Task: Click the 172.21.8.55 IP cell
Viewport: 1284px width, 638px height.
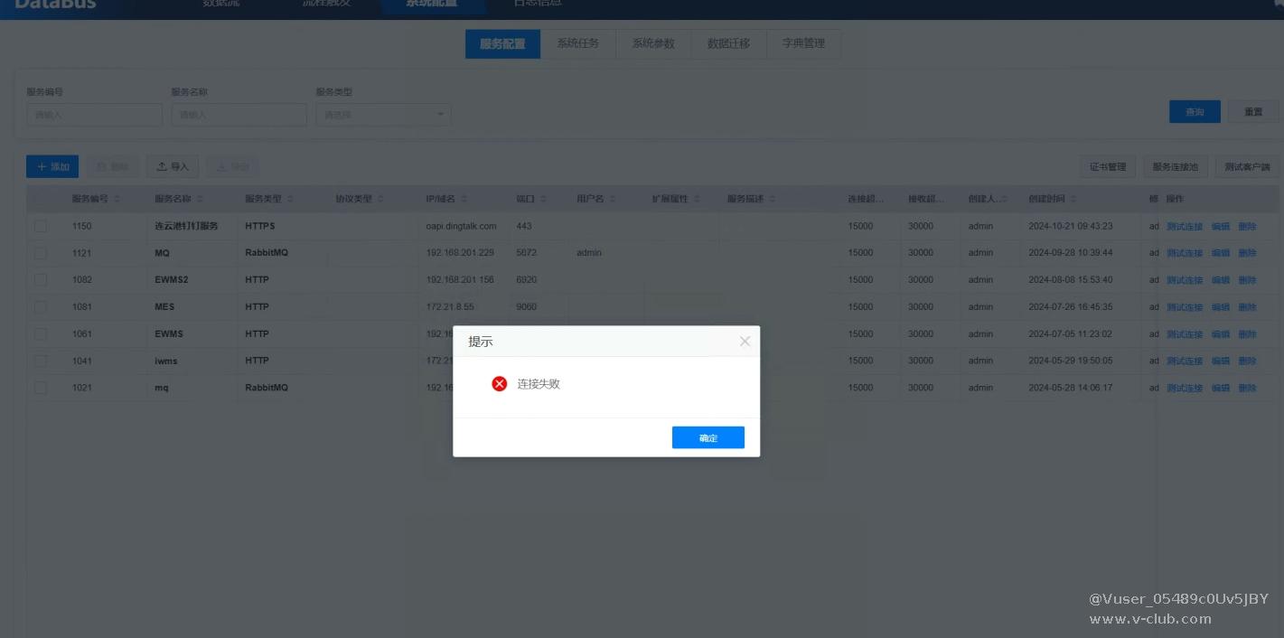Action: pyautogui.click(x=450, y=307)
